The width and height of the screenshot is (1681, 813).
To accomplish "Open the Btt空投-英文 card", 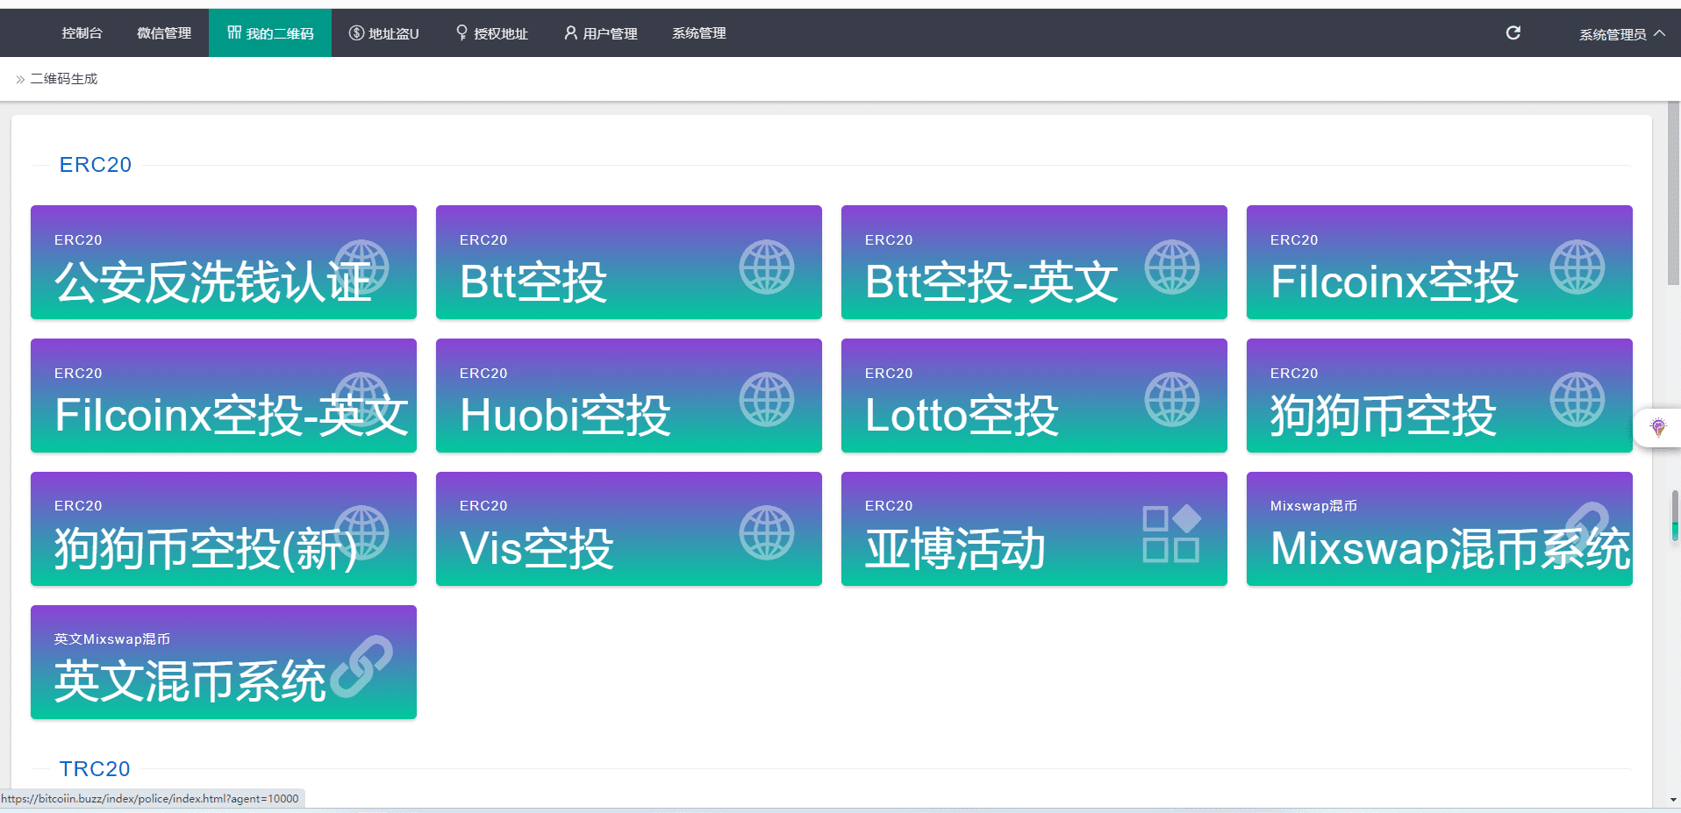I will point(1034,262).
